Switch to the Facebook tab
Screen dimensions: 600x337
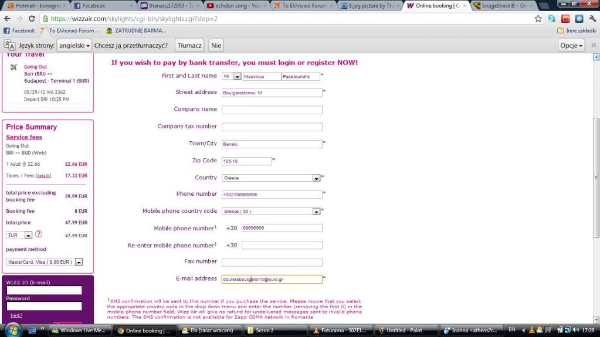tap(103, 6)
